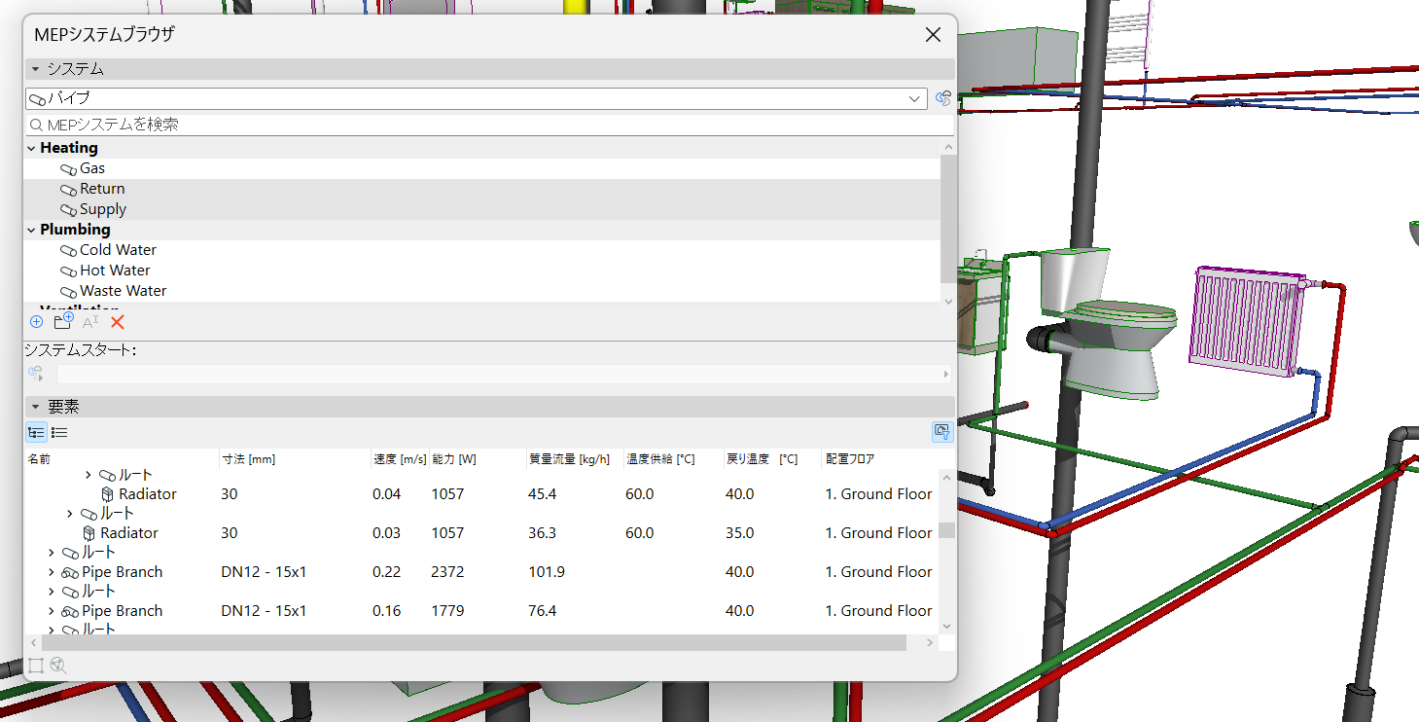Collapse the システム section header

click(34, 68)
